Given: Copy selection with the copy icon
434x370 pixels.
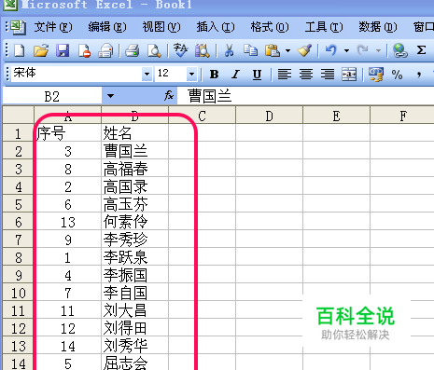Looking at the screenshot, I should 250,50.
